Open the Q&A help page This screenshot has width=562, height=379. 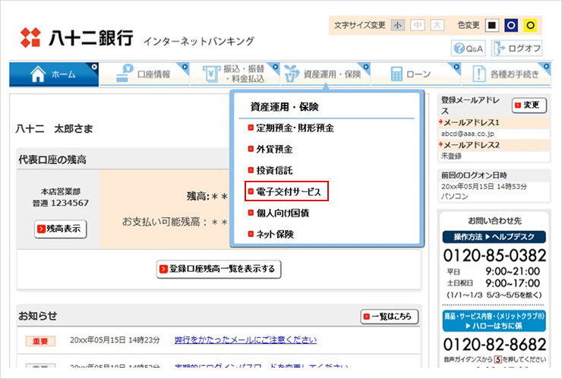tap(468, 49)
